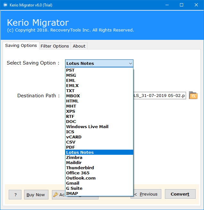Close the Kerio Migrator window
This screenshot has width=204, height=210.
coord(196,5)
